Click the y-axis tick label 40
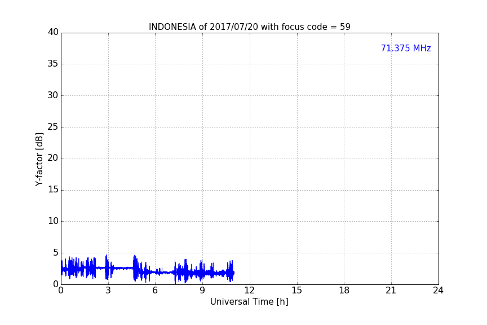This screenshot has width=487, height=325. 53,32
